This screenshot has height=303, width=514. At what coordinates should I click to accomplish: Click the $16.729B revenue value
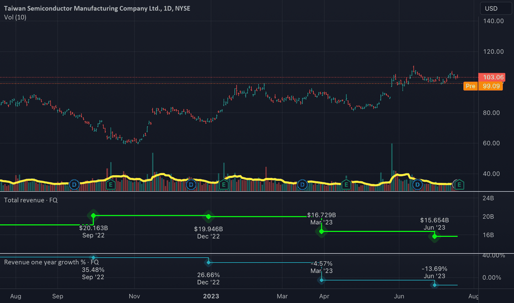click(322, 215)
